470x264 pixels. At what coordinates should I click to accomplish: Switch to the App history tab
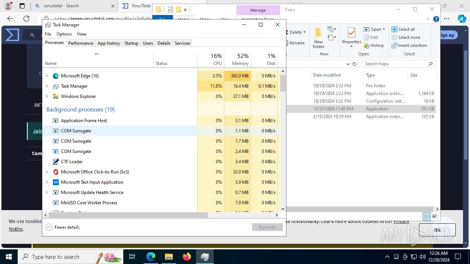[109, 43]
